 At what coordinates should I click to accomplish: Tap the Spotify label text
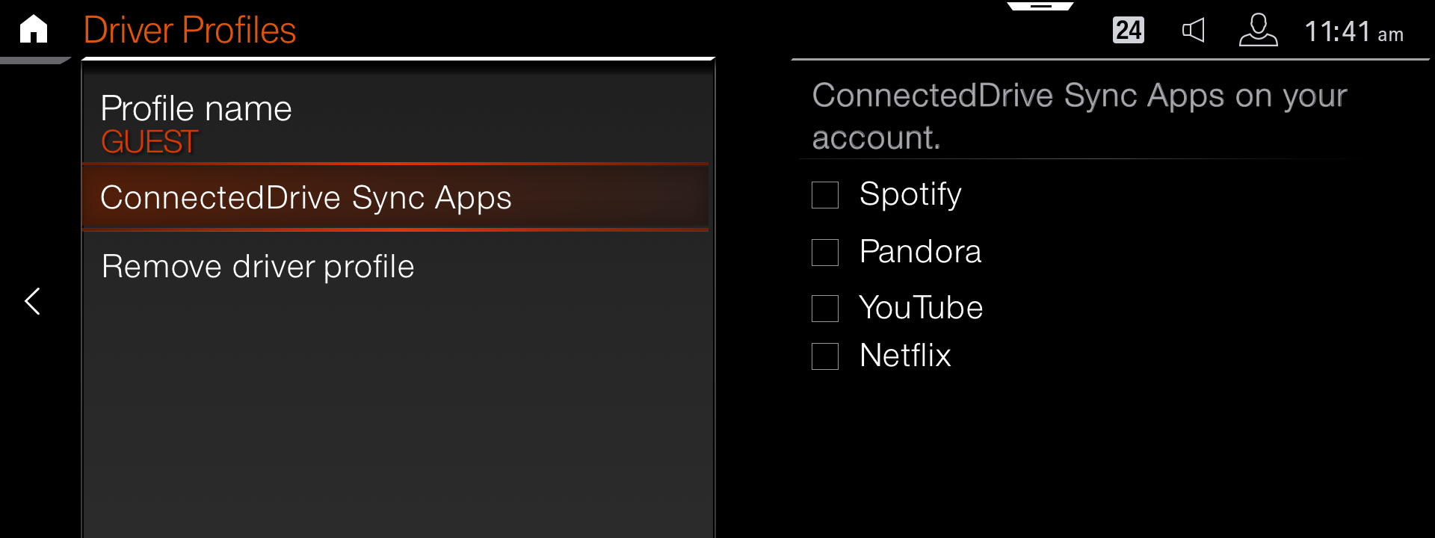coord(910,194)
